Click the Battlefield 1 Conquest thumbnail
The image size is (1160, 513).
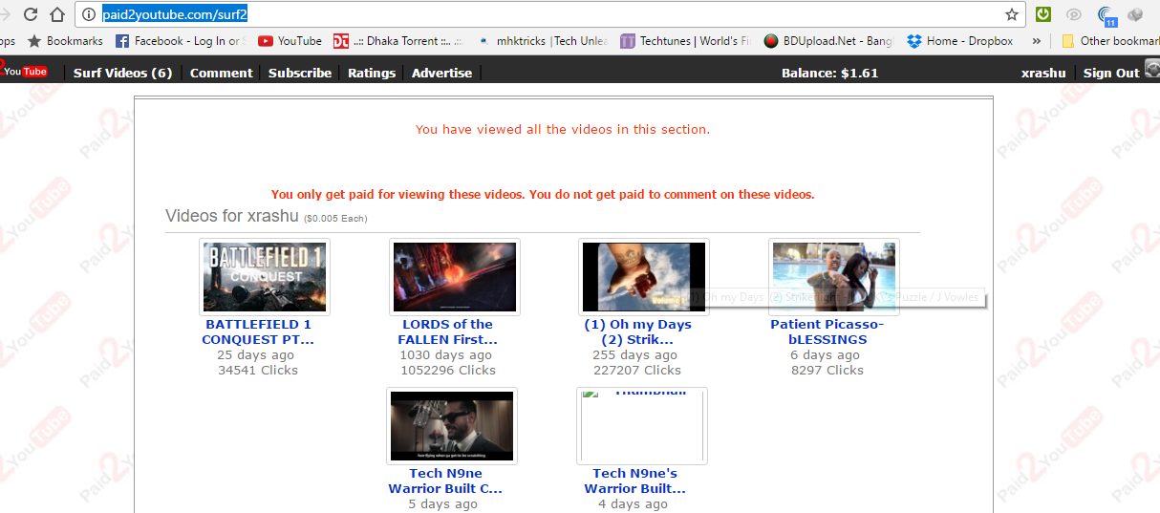(265, 277)
